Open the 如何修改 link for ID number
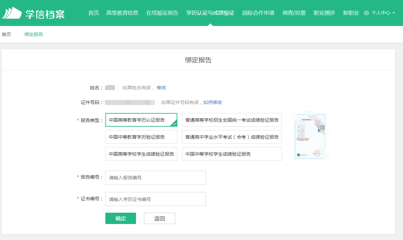The image size is (403, 240). [x=213, y=102]
